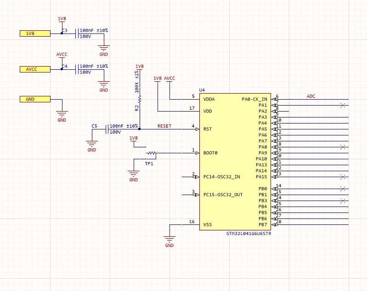
Task: Select the 1V8 power symbol above R2
Action: [x=140, y=68]
